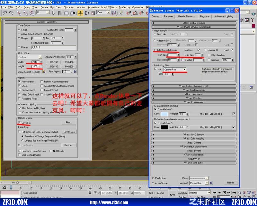Open the Output Size Custom dropdown
257x206 pixels.
[30, 57]
